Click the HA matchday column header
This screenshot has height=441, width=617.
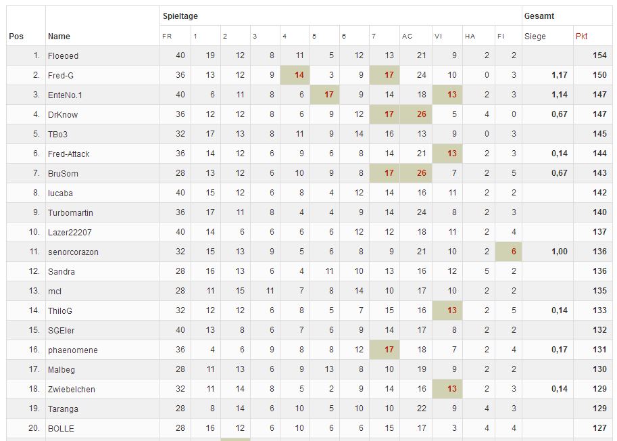[x=470, y=37]
